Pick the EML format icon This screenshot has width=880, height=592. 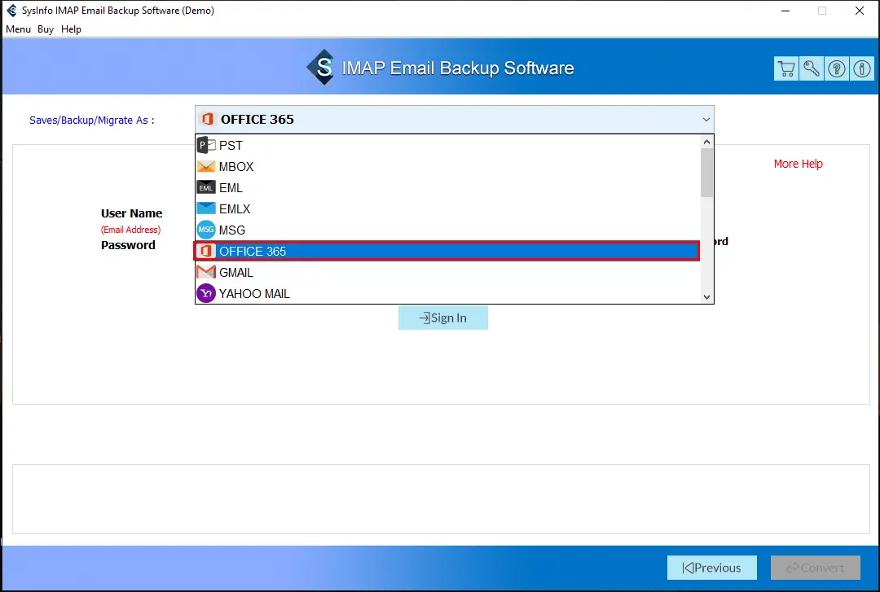pyautogui.click(x=206, y=188)
